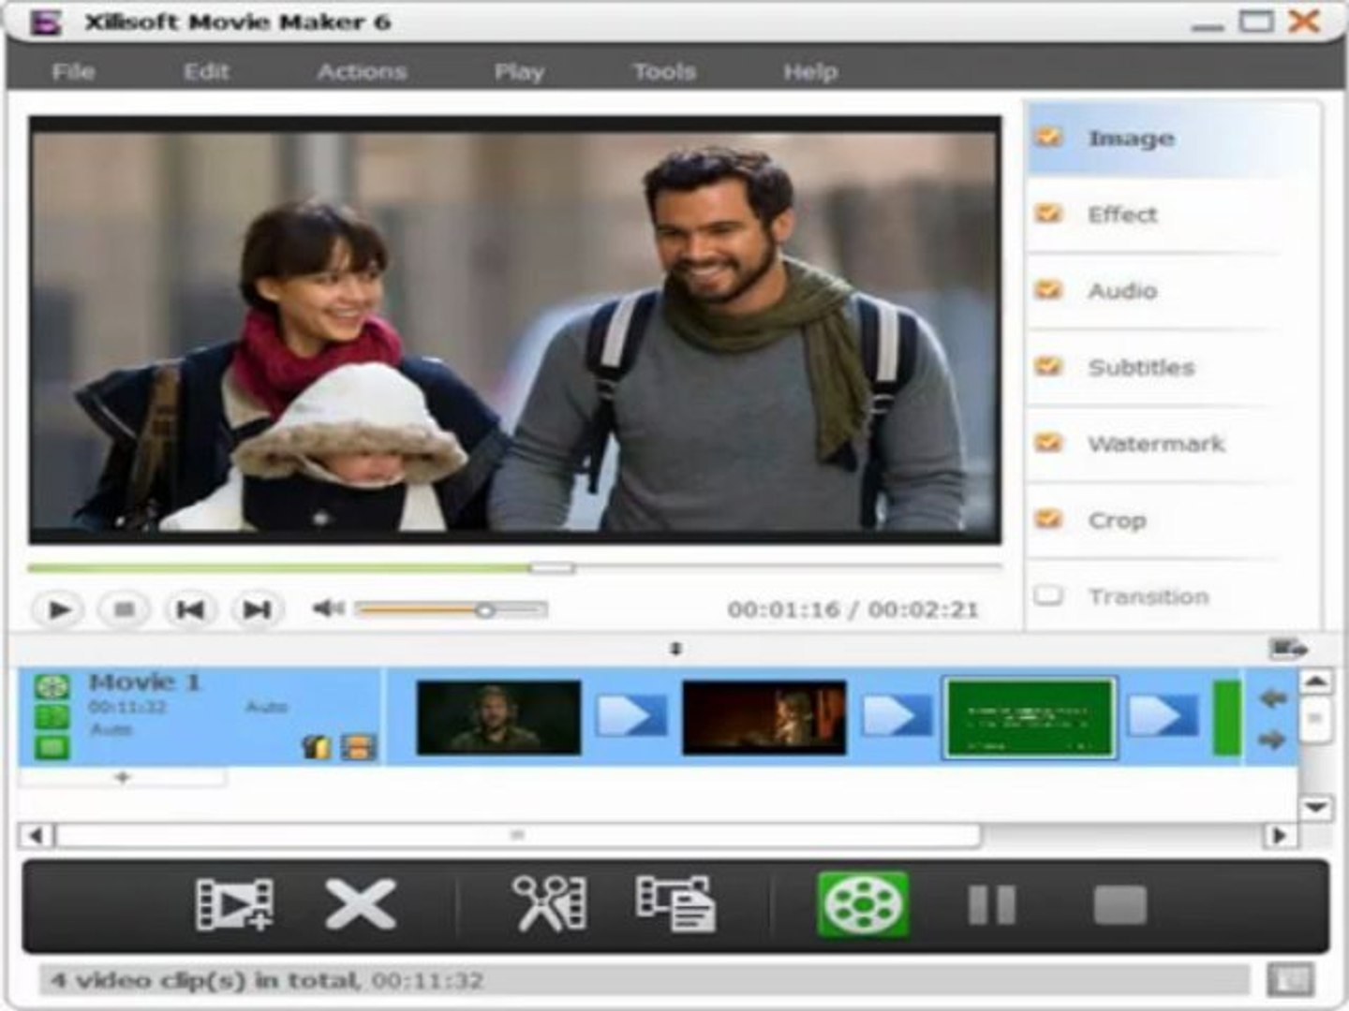The height and width of the screenshot is (1011, 1349).
Task: Click the plus button under Movie 1
Action: pos(122,778)
